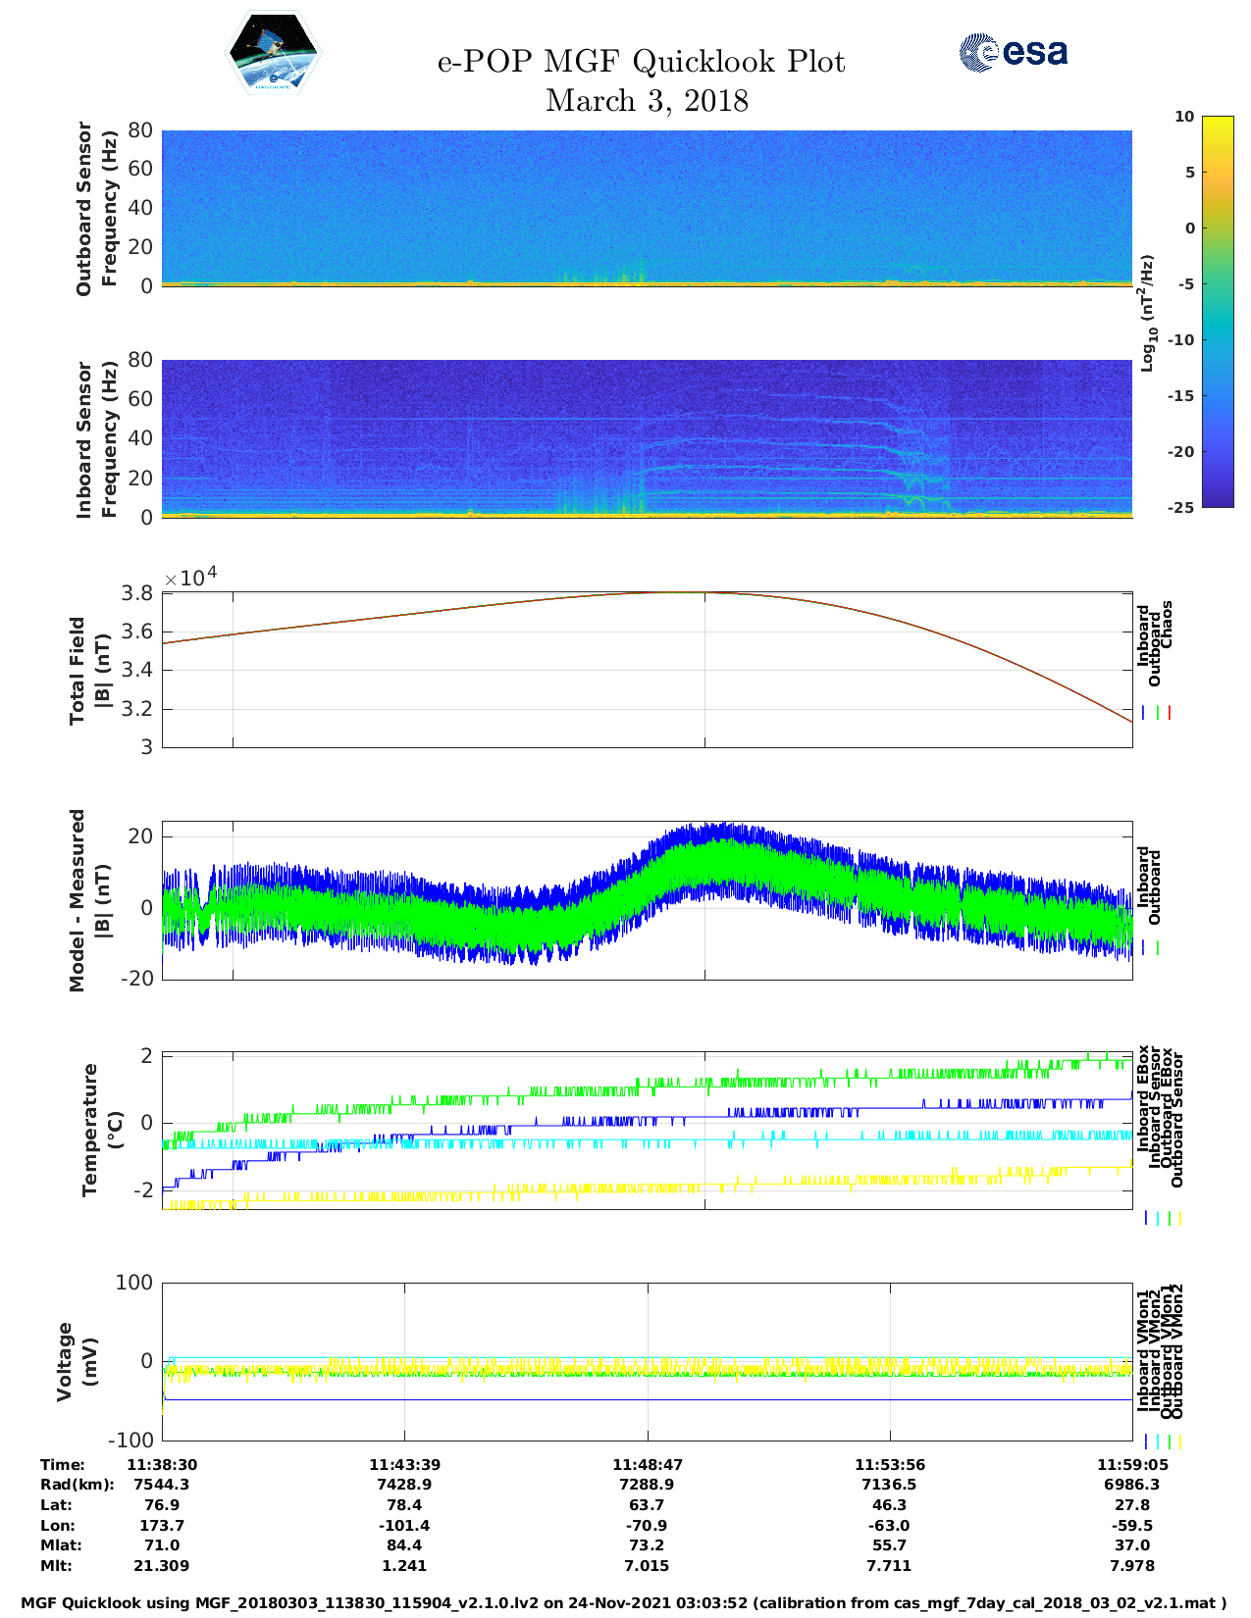The width and height of the screenshot is (1251, 1618).
Task: Click the blue Inboard marker in Total Field legend
Action: click(x=1144, y=713)
